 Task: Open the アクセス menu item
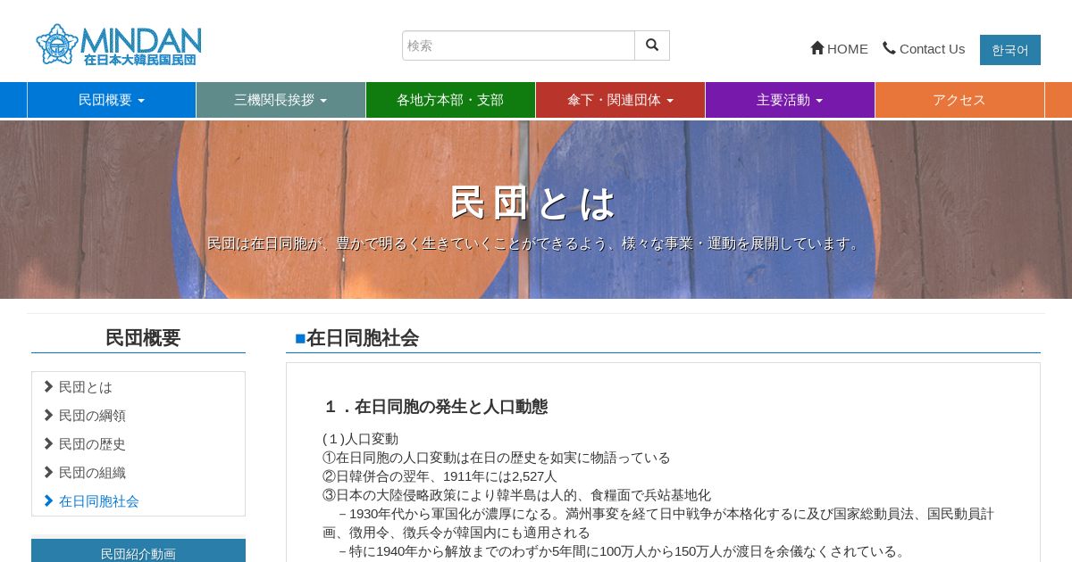pos(959,100)
